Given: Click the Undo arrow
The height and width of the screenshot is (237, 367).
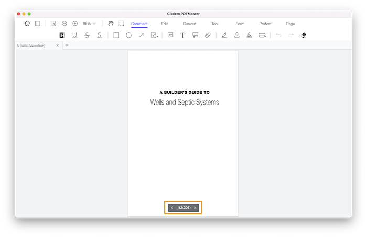Looking at the screenshot, I should [278, 35].
